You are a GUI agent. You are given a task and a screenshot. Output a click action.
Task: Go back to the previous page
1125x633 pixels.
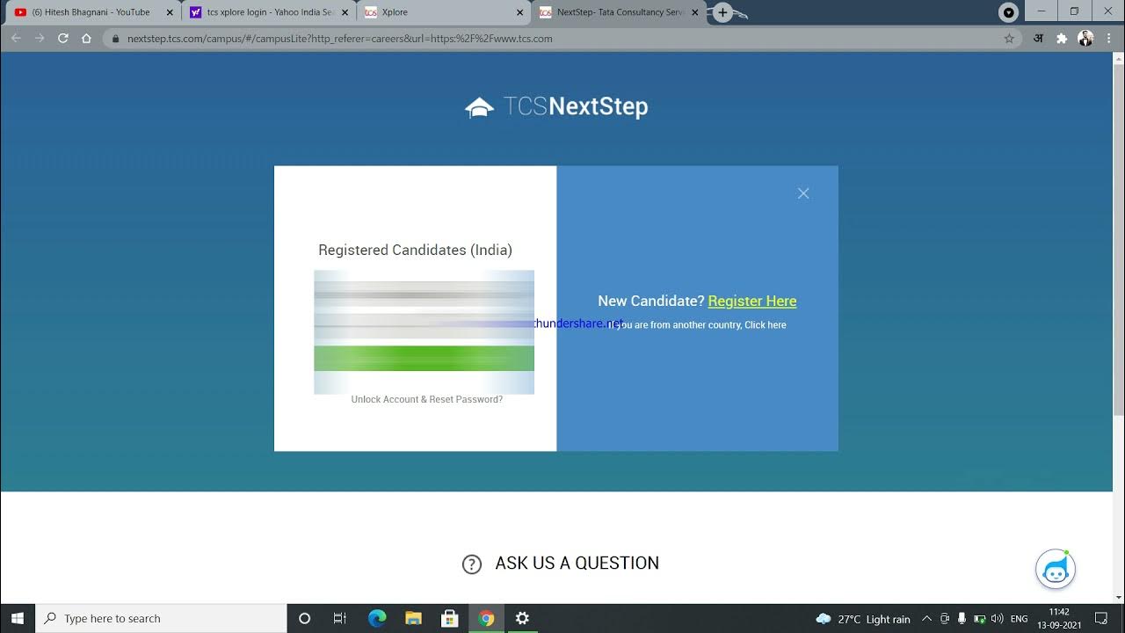[x=16, y=39]
